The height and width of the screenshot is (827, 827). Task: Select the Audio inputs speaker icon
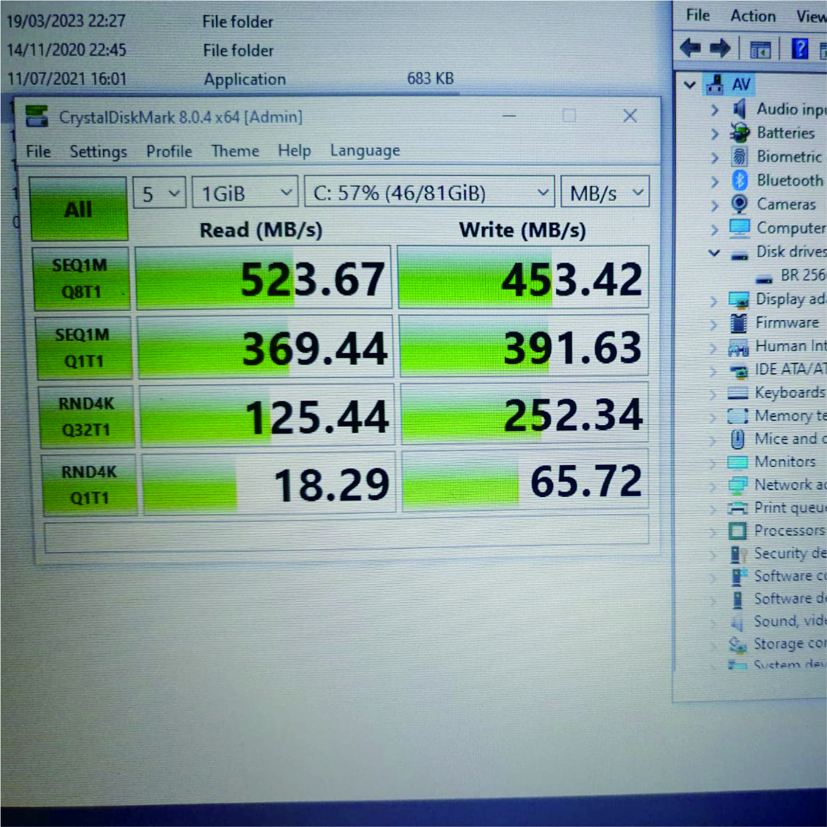pos(739,109)
